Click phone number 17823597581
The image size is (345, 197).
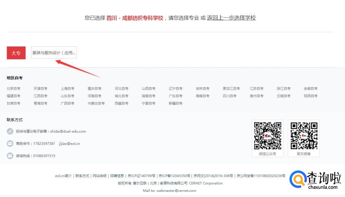pos(44,144)
